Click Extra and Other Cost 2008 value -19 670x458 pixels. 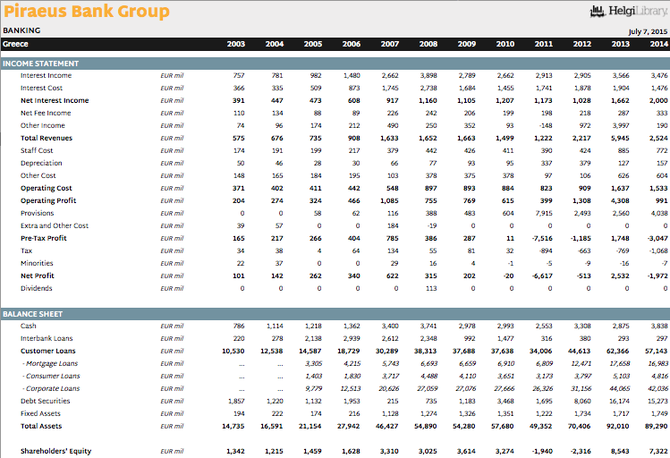coord(431,225)
